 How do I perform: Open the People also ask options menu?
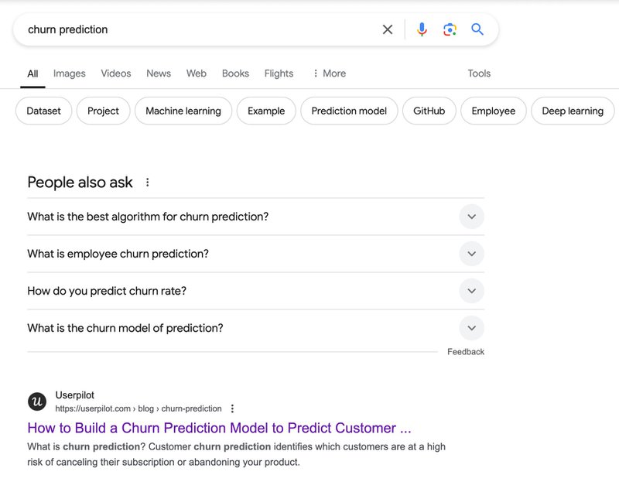(148, 183)
